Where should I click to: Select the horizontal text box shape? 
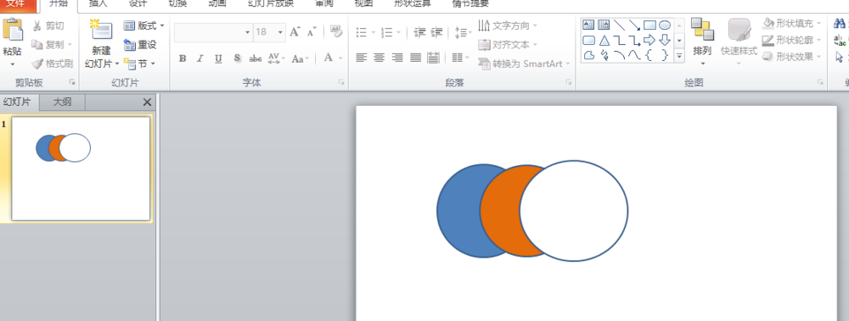(588, 25)
